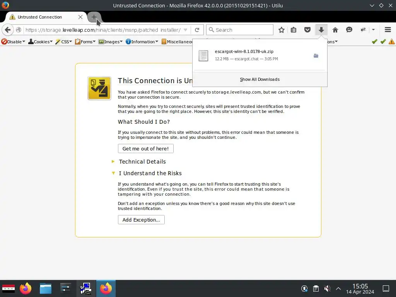Close the Untrusted Connection tab
The height and width of the screenshot is (297, 396).
pos(80,17)
